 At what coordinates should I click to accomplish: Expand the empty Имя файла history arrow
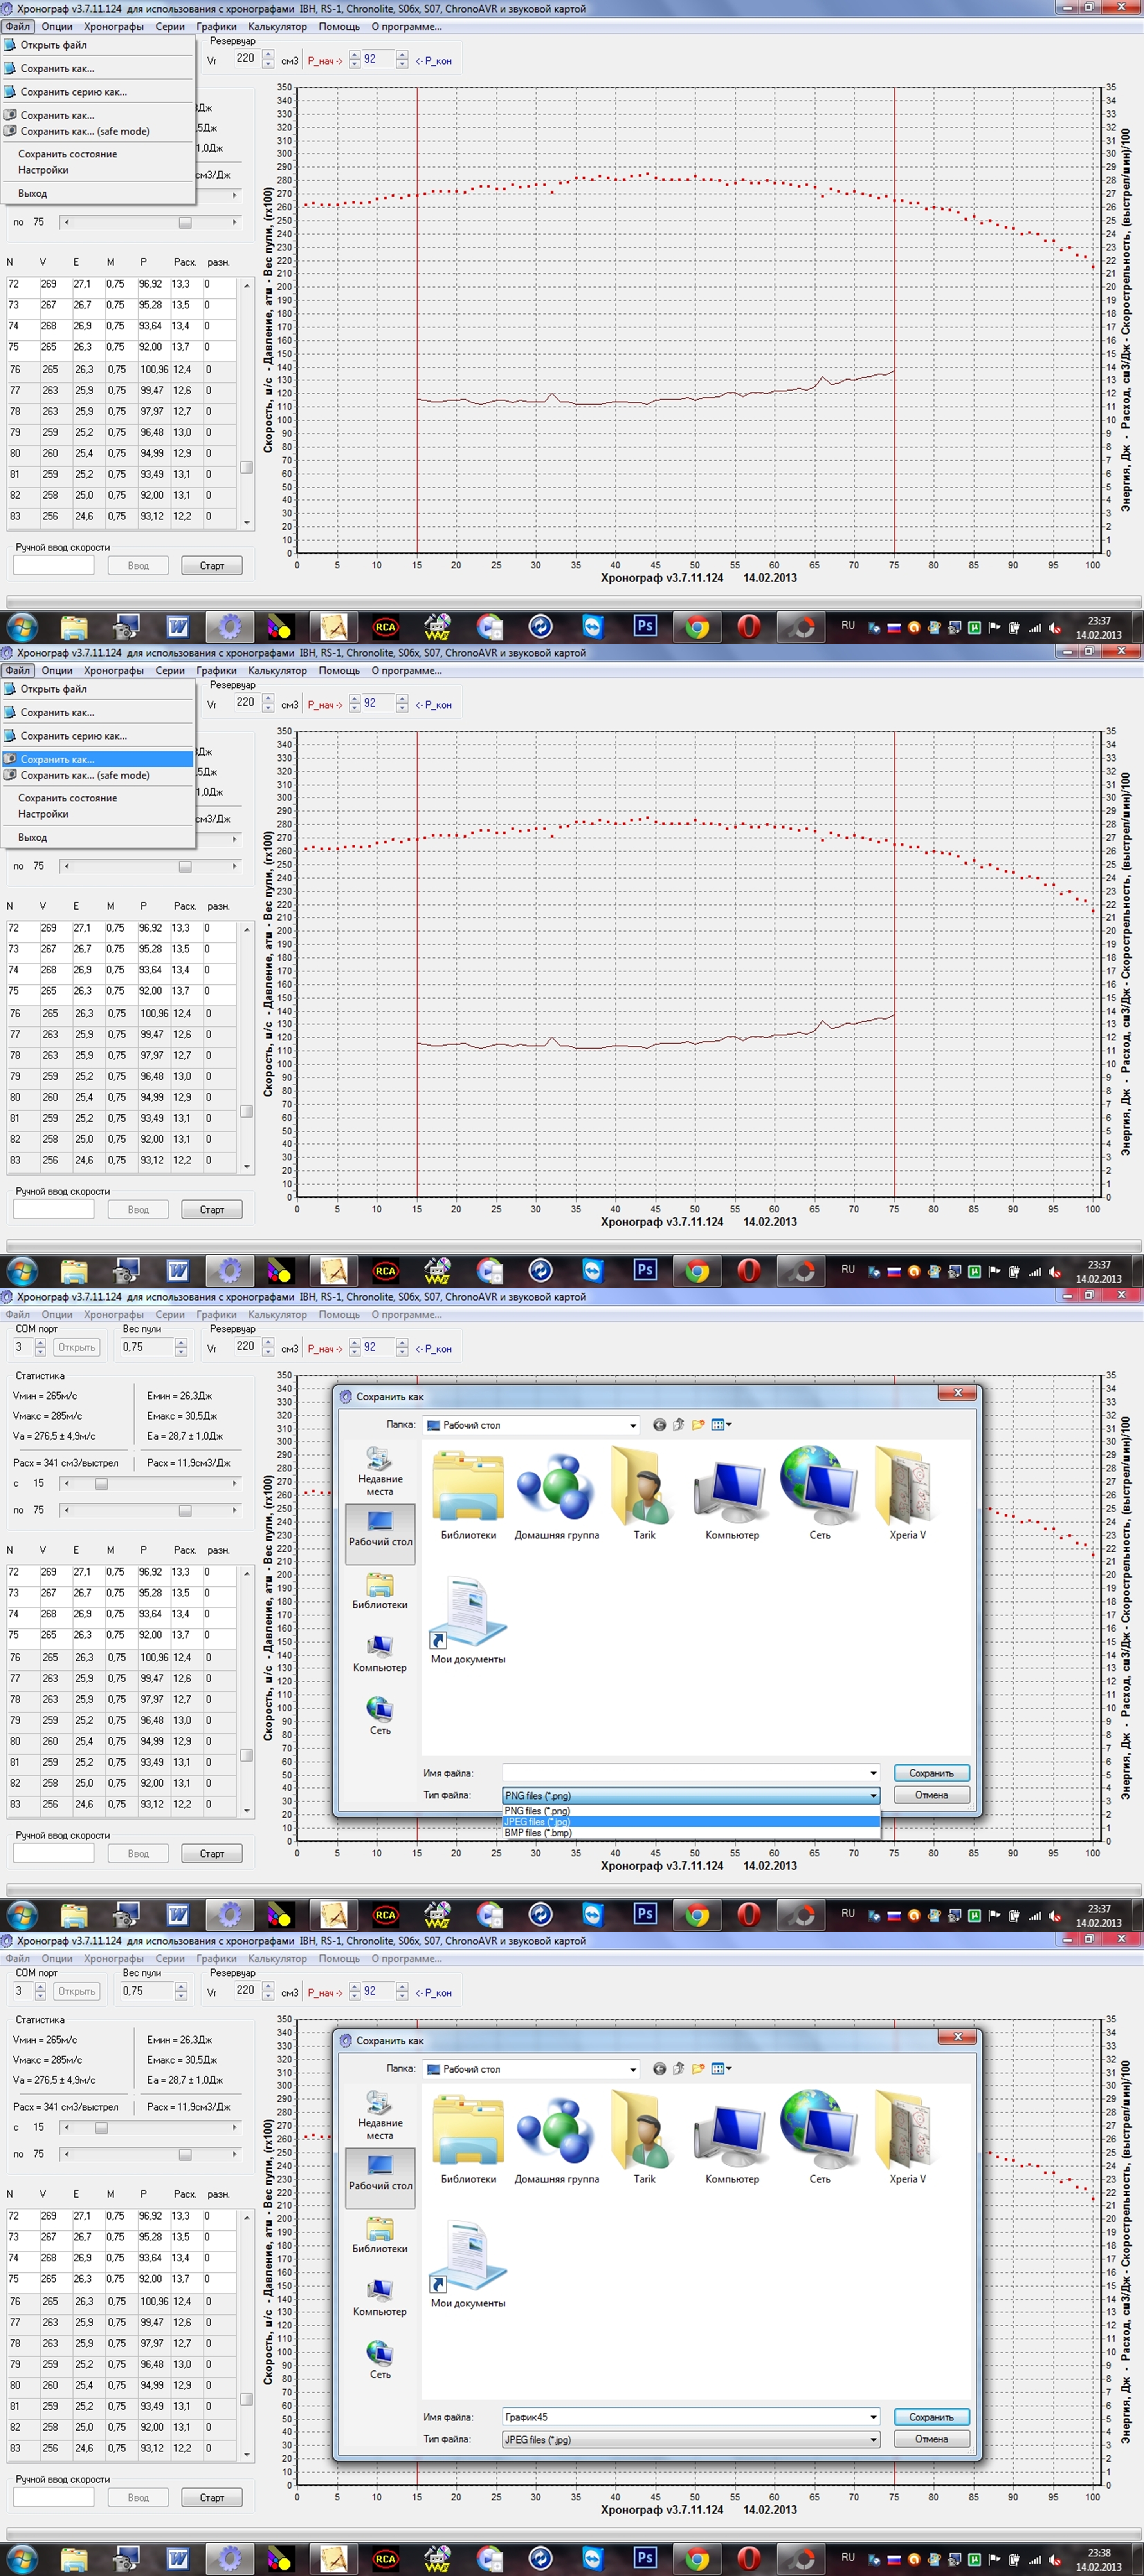pyautogui.click(x=873, y=1773)
